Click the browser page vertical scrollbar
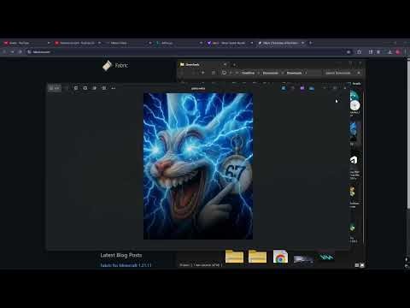Image resolution: width=410 pixels, height=308 pixels. (x=408, y=134)
